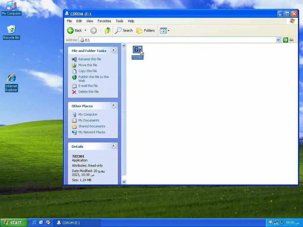
Task: Open the address bar dropdown arrow
Action: pyautogui.click(x=278, y=40)
